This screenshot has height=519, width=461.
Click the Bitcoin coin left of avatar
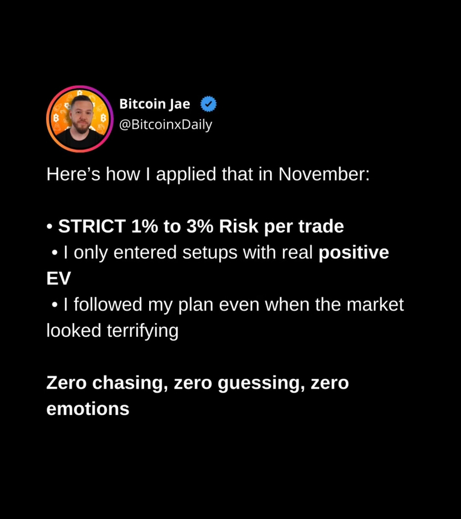(x=56, y=117)
